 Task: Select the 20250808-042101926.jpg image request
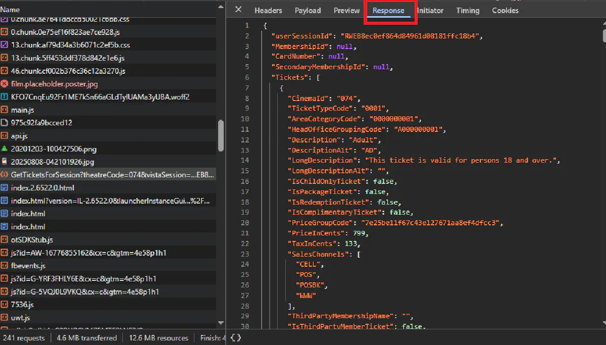pyautogui.click(x=53, y=162)
